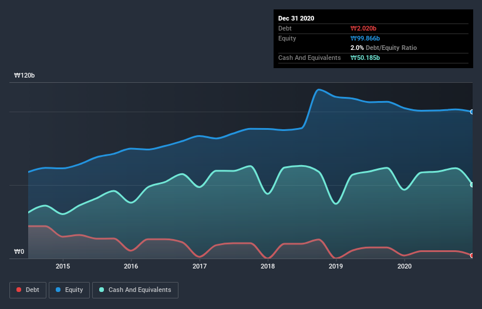Click the 2.0% Debt/Equity Ratio text
Screen dimensions: 482x309
(x=383, y=48)
